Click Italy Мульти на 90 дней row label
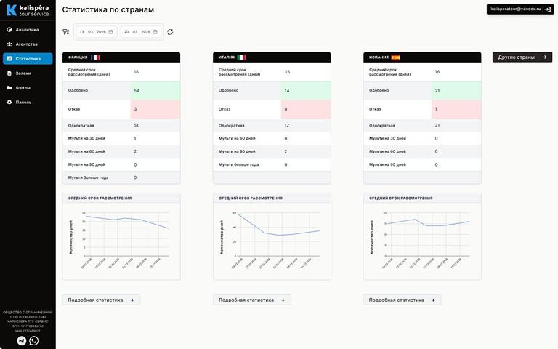558x349 pixels. pos(237,151)
